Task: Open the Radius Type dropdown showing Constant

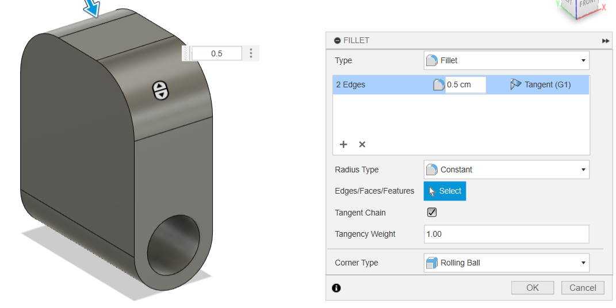Action: (x=506, y=170)
